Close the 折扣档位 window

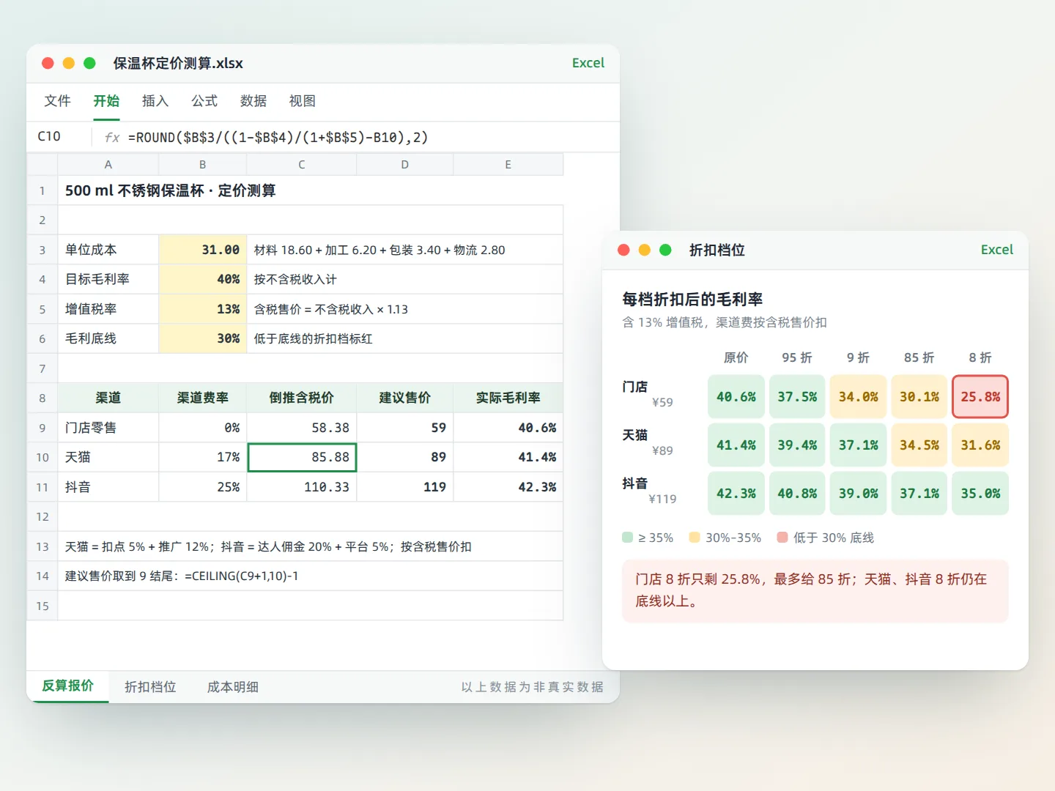[x=624, y=250]
